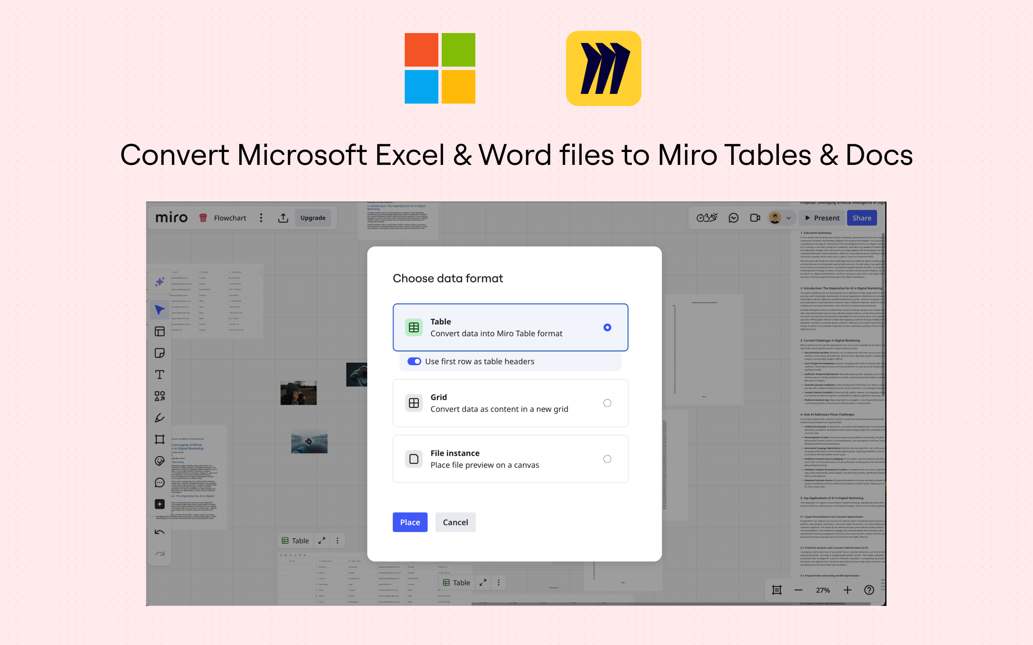Viewport: 1033px width, 645px height.
Task: Open the left Table three-dot menu
Action: [337, 541]
